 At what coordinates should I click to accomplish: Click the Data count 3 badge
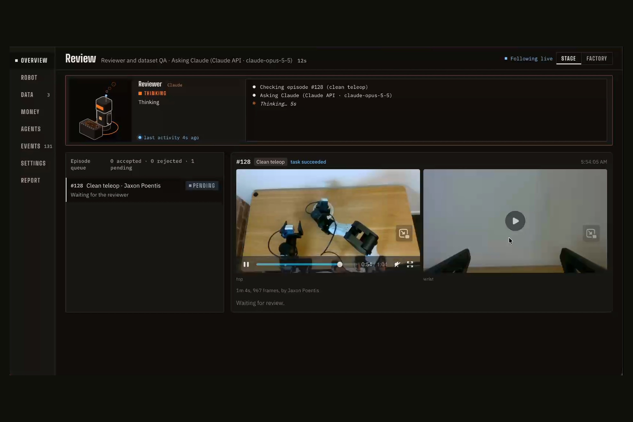(48, 95)
